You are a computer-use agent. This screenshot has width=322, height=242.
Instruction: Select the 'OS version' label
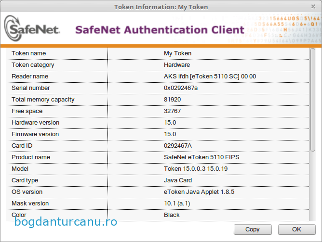tap(27, 192)
